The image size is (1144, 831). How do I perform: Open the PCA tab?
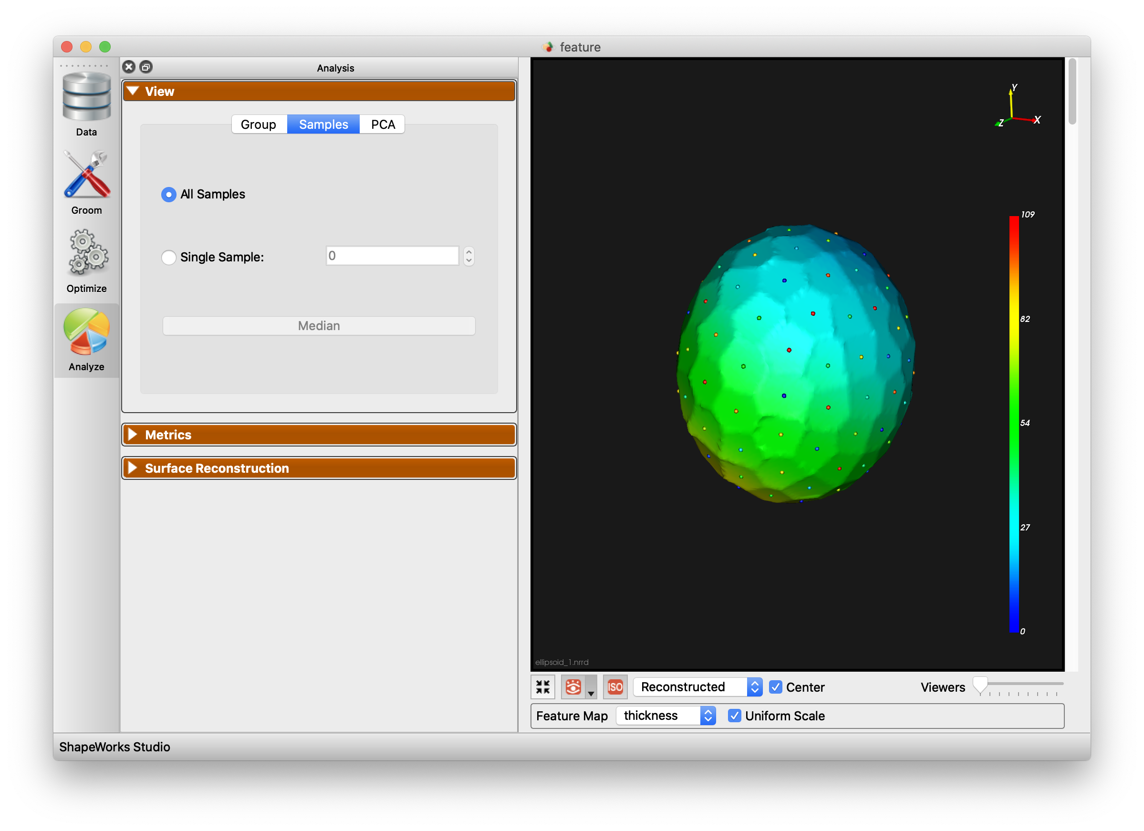pyautogui.click(x=382, y=124)
